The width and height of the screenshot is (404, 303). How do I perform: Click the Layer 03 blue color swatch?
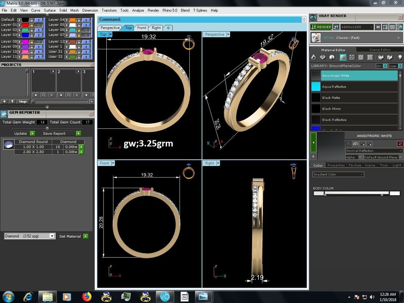[x=25, y=35]
